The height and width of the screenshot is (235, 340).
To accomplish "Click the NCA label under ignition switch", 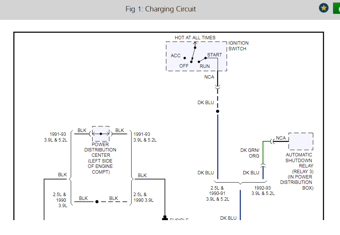I will (x=209, y=77).
